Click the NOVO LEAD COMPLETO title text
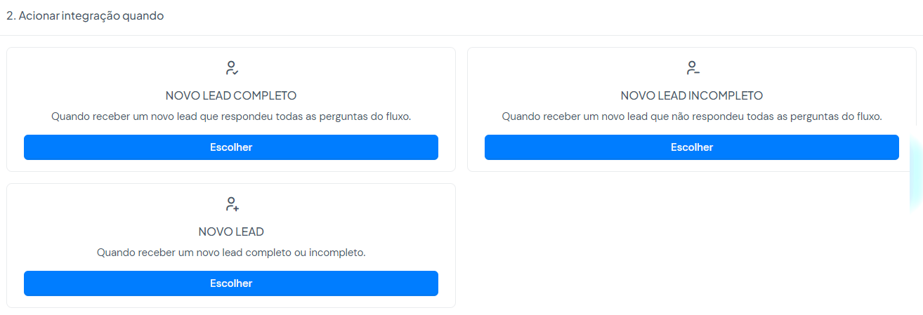Viewport: 923px width, 315px height. pos(231,95)
